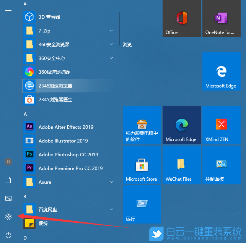
Task: Open the 控制面板 tile
Action: pos(222,165)
